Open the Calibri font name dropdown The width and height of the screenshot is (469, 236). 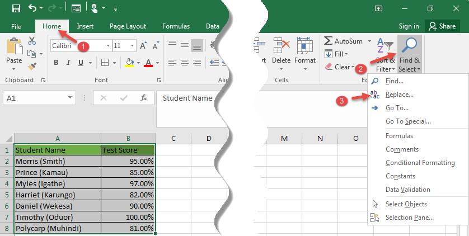tap(108, 46)
